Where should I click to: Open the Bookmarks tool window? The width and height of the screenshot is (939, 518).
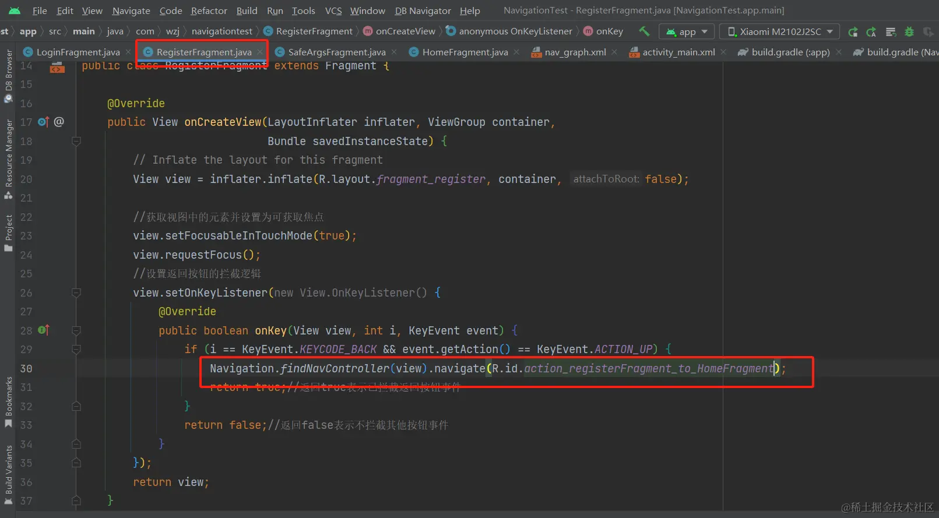(x=8, y=402)
